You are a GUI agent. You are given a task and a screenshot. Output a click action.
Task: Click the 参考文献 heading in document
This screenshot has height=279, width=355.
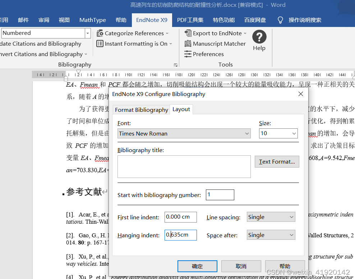click(84, 192)
